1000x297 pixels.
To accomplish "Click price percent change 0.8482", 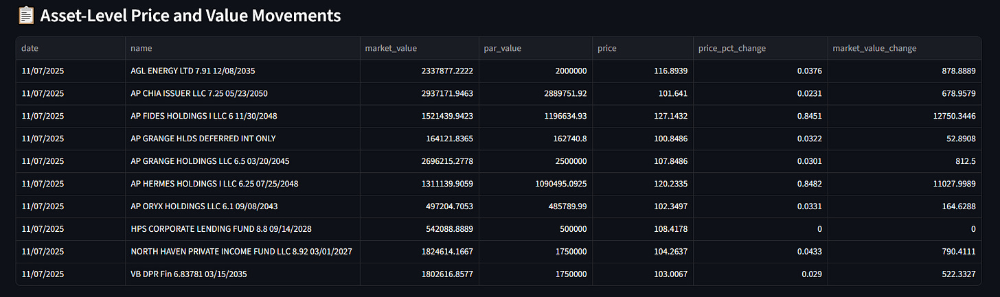I will pos(760,184).
